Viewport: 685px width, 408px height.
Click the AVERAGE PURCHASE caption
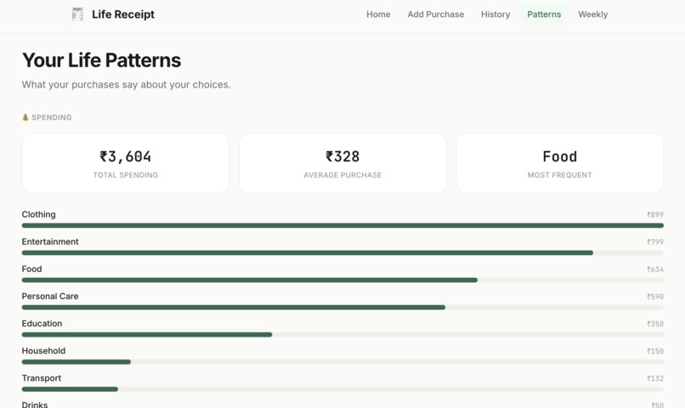(342, 175)
